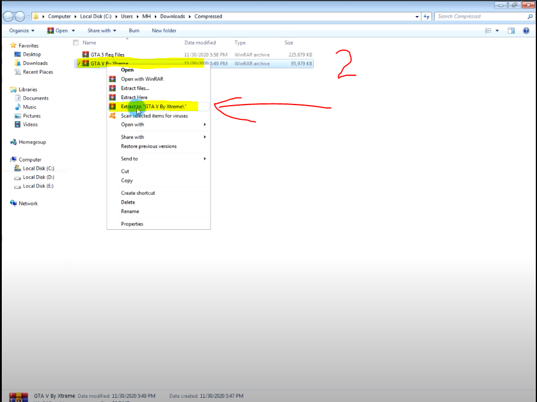Image resolution: width=537 pixels, height=402 pixels.
Task: Open recent pages dropdown arrow
Action: click(28, 17)
